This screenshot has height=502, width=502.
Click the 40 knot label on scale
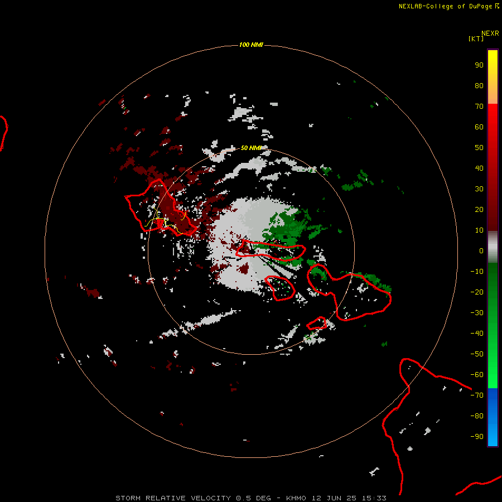coord(479,168)
